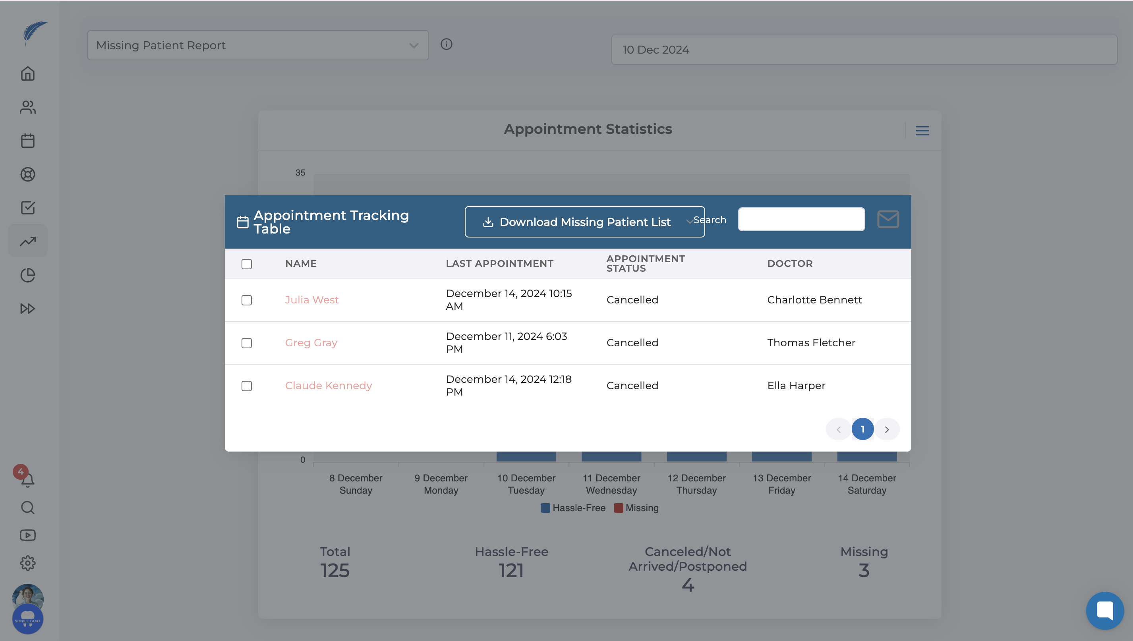Click the envelope mail icon in table header
Screen dimensions: 1133x641
(x=887, y=219)
